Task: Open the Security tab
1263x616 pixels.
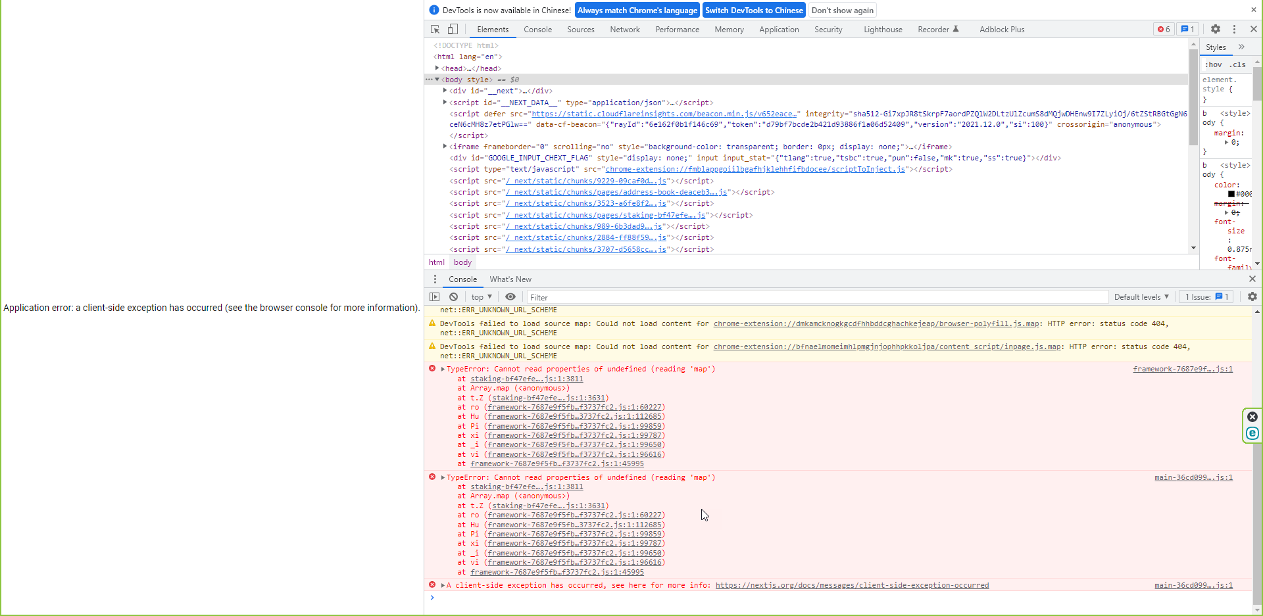Action: [828, 30]
